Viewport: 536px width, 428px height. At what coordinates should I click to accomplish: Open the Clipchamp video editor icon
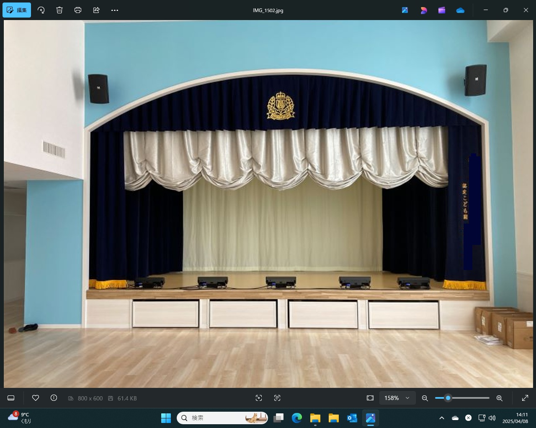pyautogui.click(x=442, y=10)
